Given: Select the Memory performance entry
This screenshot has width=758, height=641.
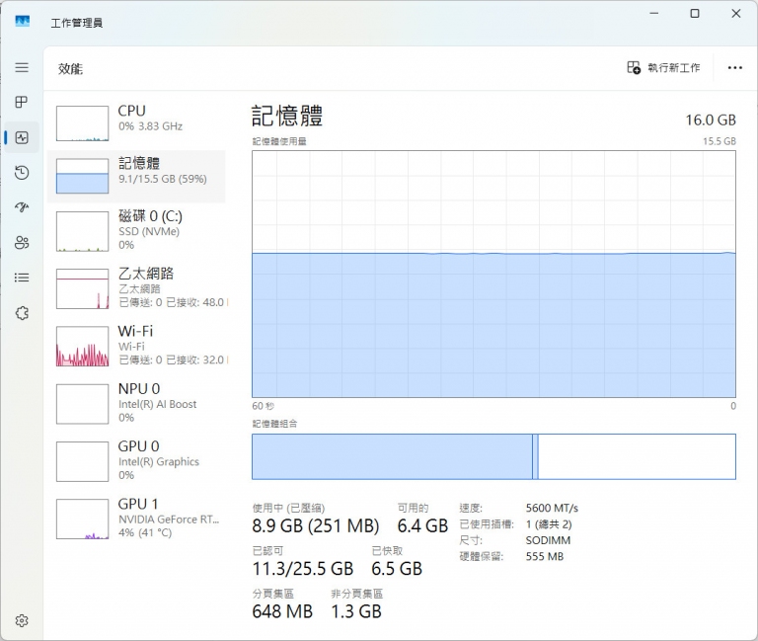Looking at the screenshot, I should point(136,176).
